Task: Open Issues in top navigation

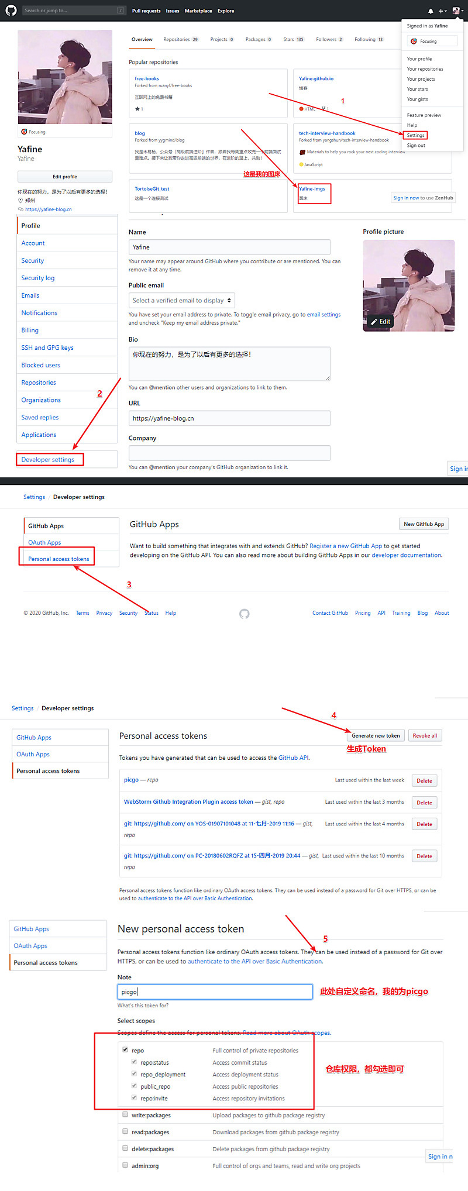Action: click(x=173, y=11)
